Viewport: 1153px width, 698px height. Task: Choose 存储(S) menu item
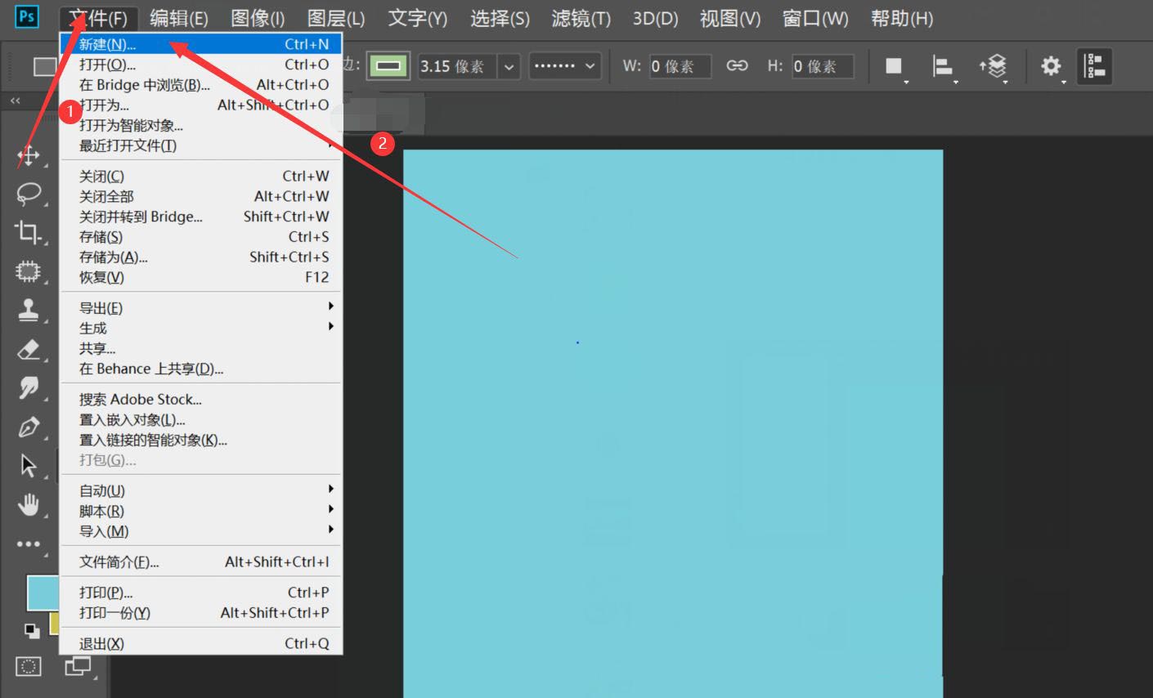pyautogui.click(x=200, y=237)
